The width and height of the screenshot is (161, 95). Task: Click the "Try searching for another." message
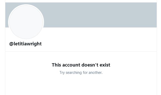click(x=81, y=73)
